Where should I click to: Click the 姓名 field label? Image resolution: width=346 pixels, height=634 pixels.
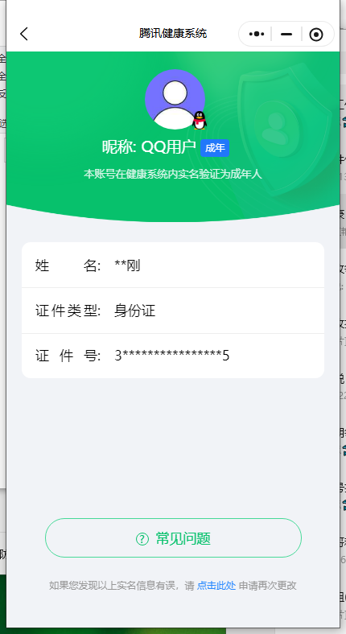click(68, 266)
